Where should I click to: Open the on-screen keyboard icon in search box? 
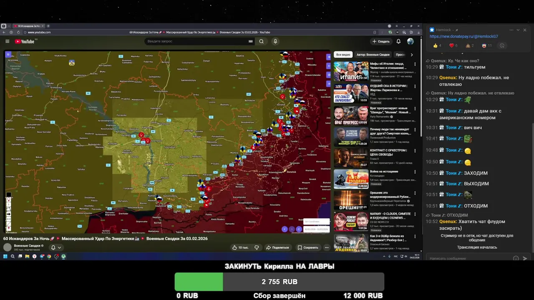(251, 41)
